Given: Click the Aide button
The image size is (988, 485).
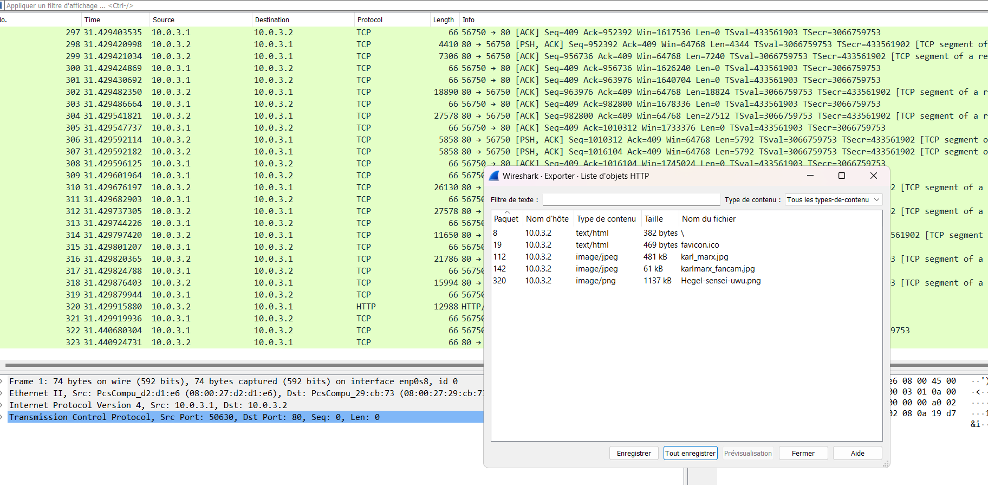Looking at the screenshot, I should 857,454.
